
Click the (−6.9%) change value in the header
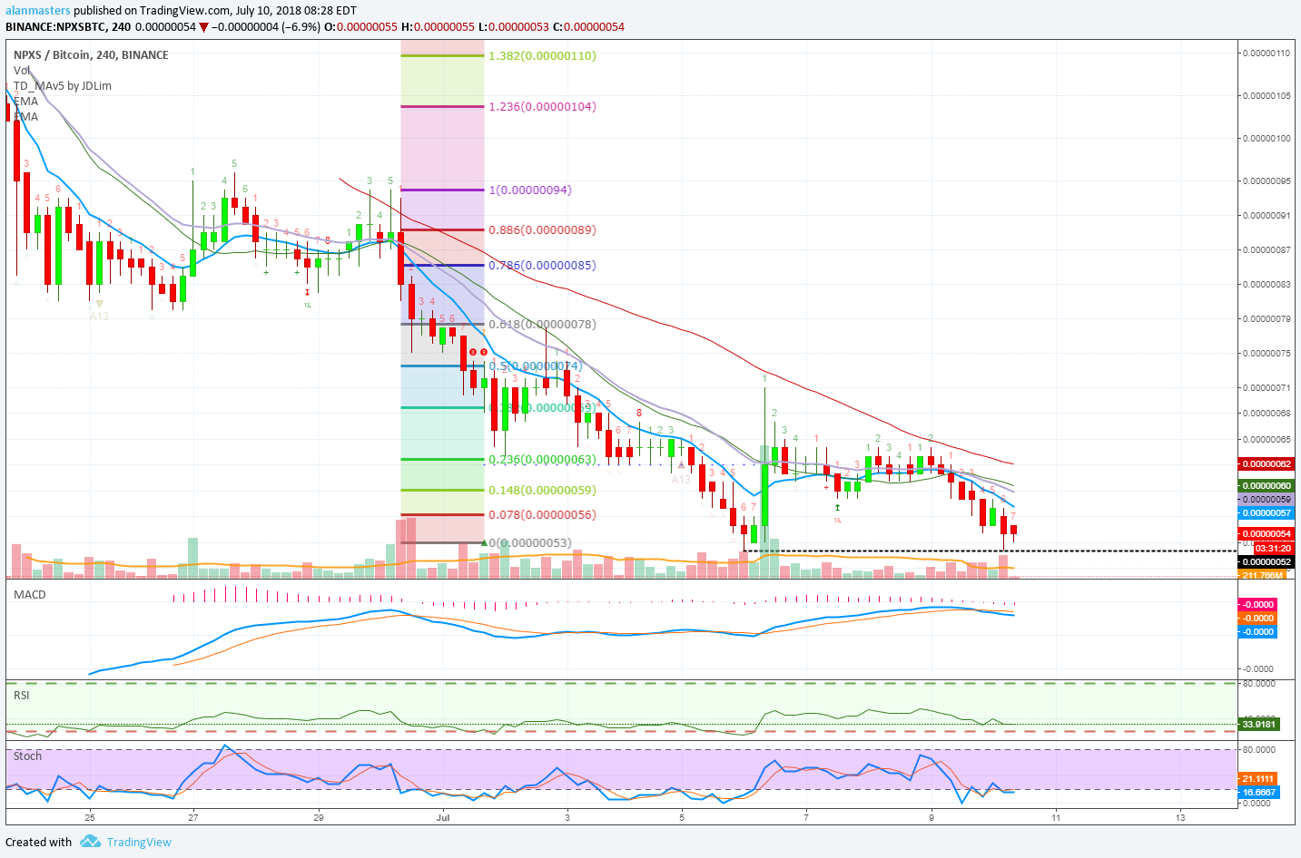pos(301,26)
